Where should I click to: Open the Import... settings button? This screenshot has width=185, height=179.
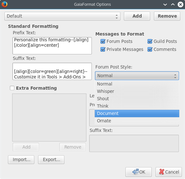pos(21,160)
